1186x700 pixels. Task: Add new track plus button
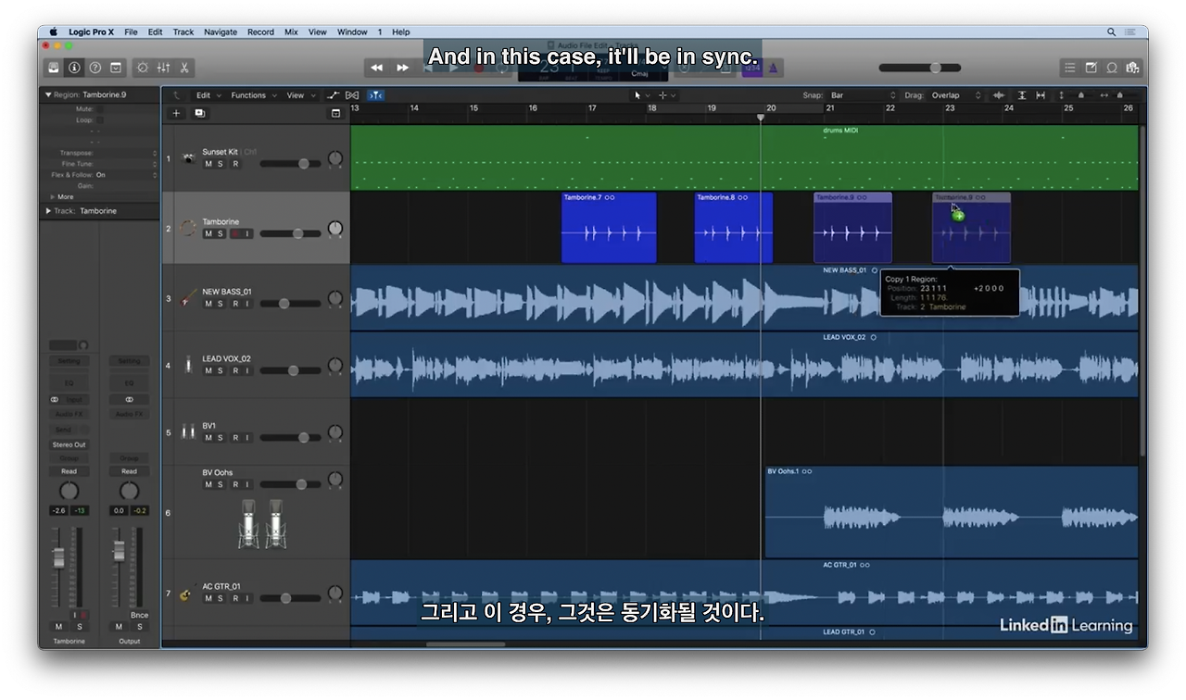coord(176,113)
